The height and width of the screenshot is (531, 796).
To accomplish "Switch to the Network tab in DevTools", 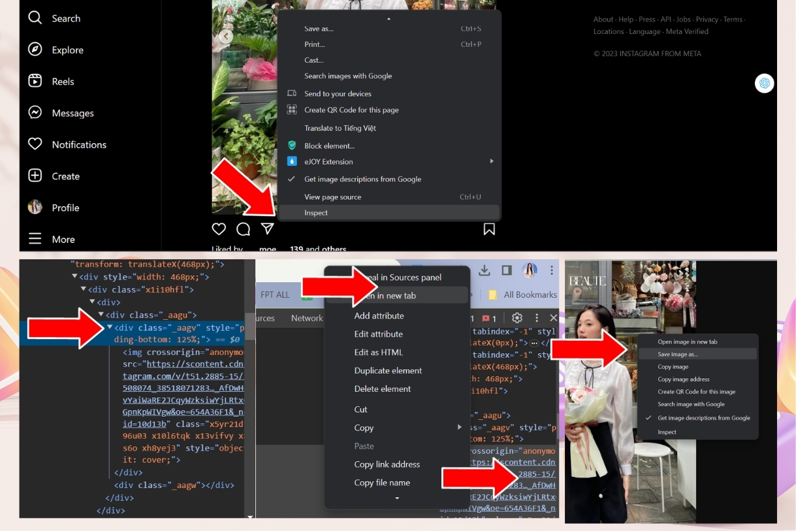I will click(307, 318).
